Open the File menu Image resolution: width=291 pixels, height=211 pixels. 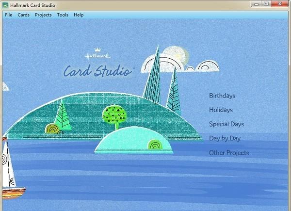(x=9, y=15)
